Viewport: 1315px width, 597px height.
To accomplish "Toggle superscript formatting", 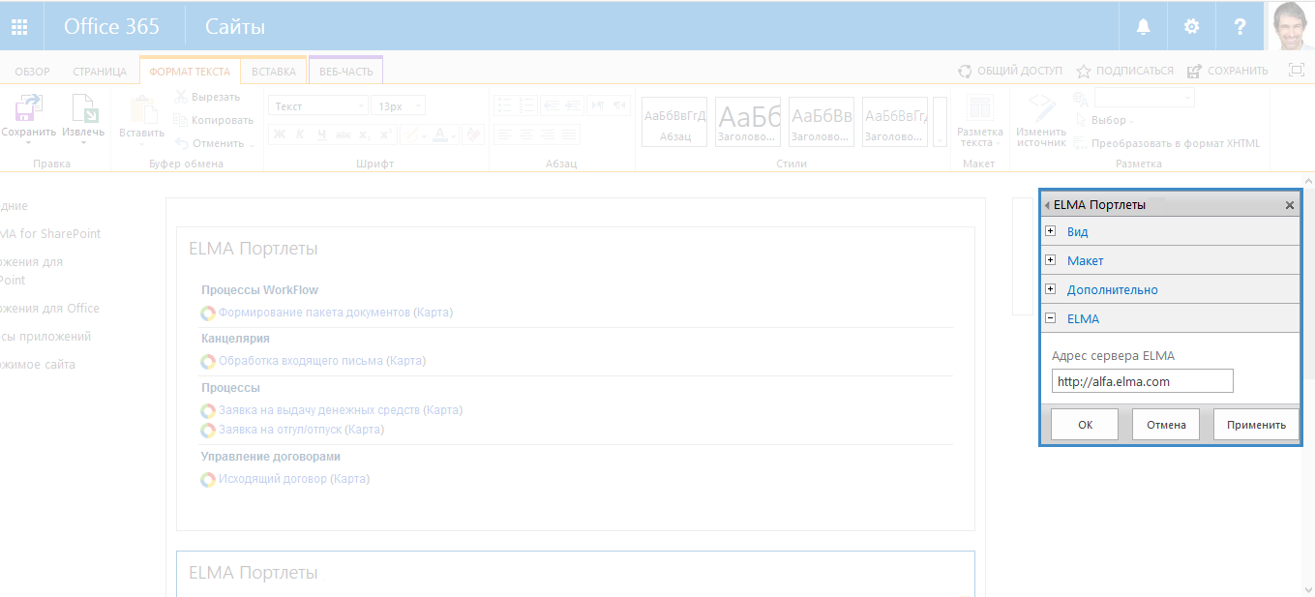I will 385,134.
